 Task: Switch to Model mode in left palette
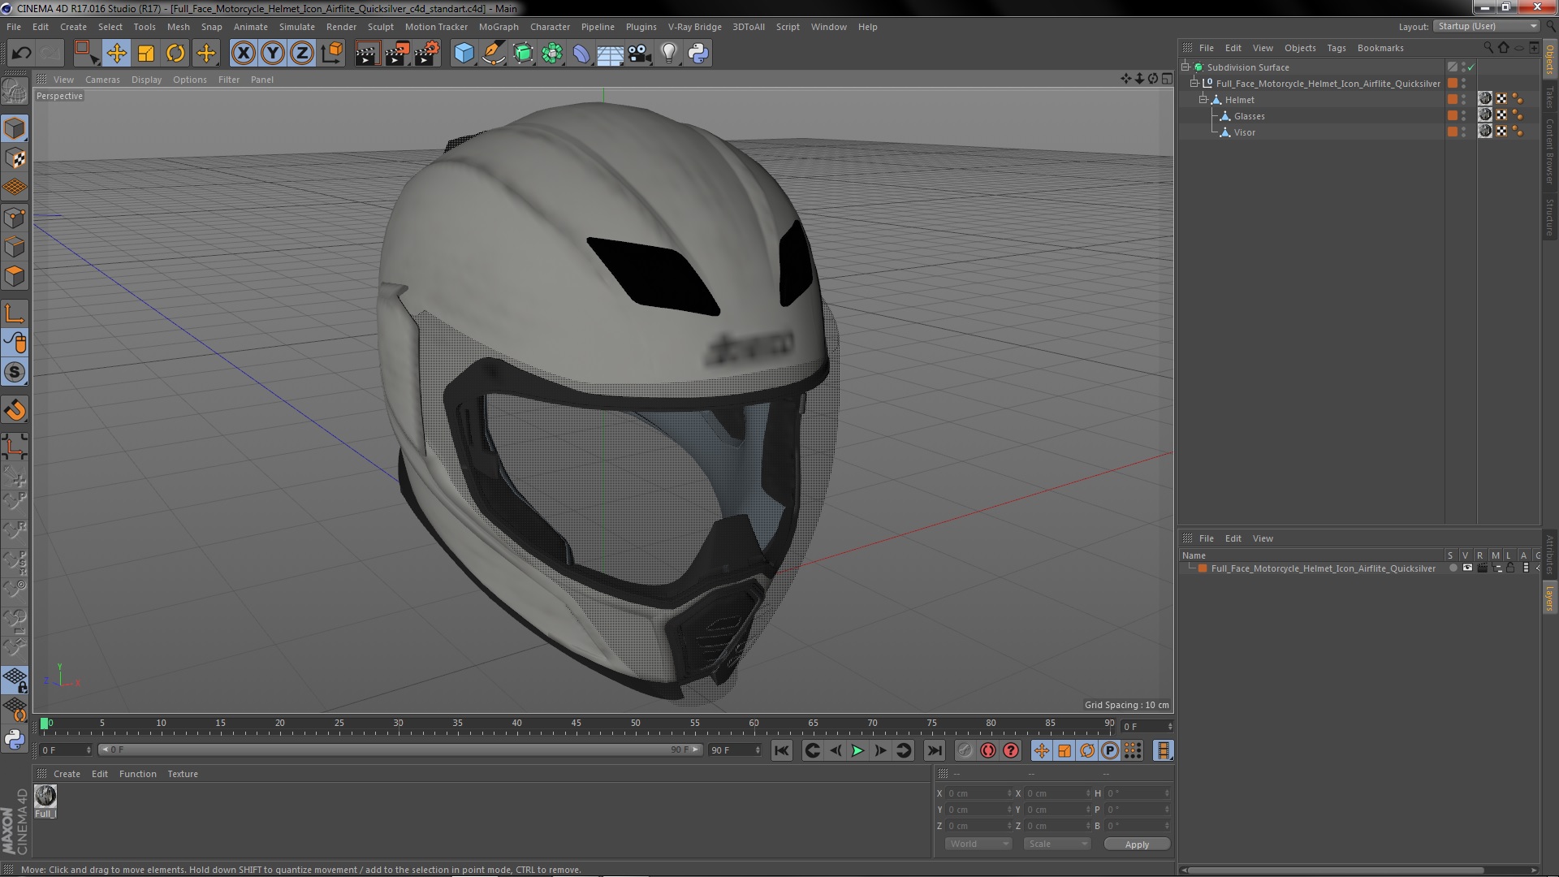tap(15, 128)
